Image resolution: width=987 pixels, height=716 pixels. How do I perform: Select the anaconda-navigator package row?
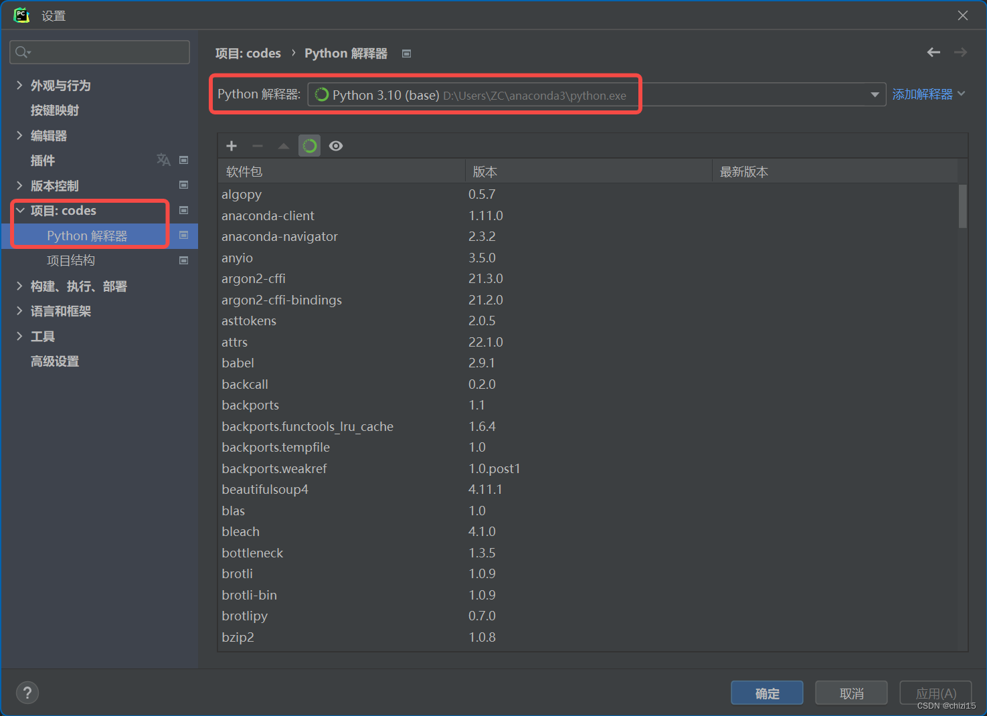[x=588, y=236]
